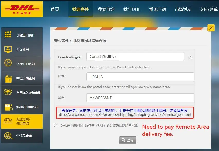Image resolution: width=219 pixels, height=151 pixels.
Task: Open the 支付/账单 menu item
Action: (208, 9)
